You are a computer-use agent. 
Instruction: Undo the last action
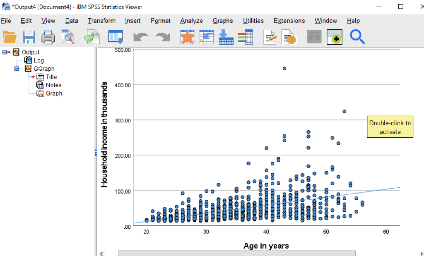coord(140,37)
